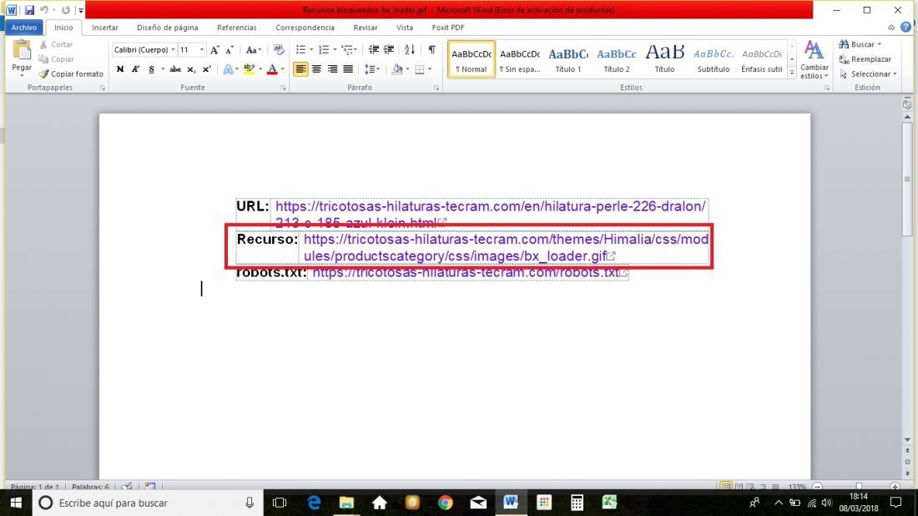The height and width of the screenshot is (516, 918).
Task: Open the change case (Aa) dropdown
Action: pos(254,50)
